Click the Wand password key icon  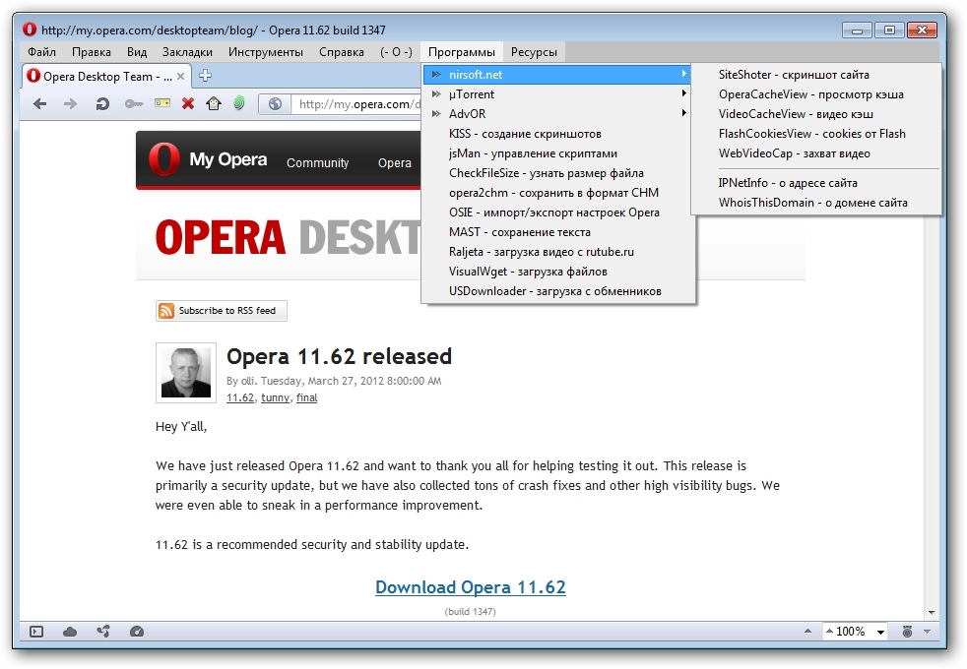click(x=133, y=103)
